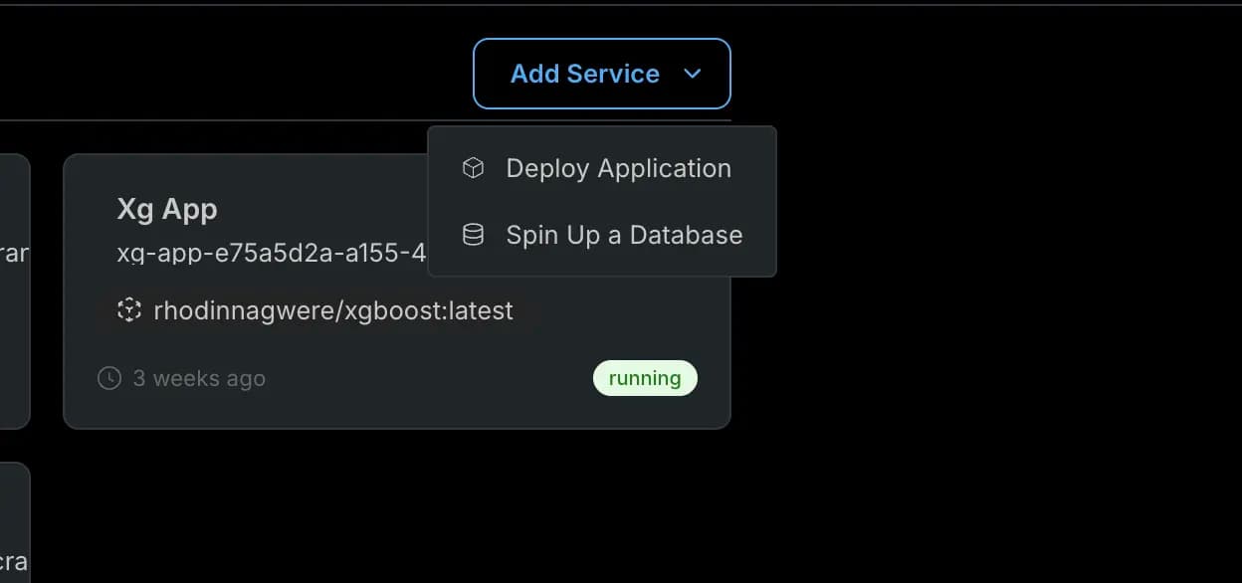Click the running status badge
This screenshot has height=583, width=1242.
(x=645, y=378)
